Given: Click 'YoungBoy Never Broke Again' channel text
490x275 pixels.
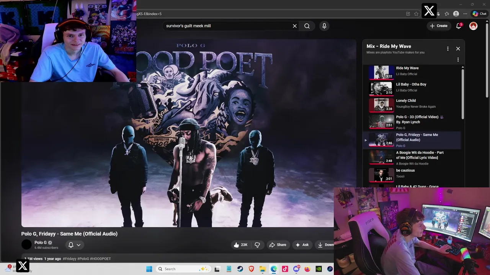Looking at the screenshot, I should (416, 107).
